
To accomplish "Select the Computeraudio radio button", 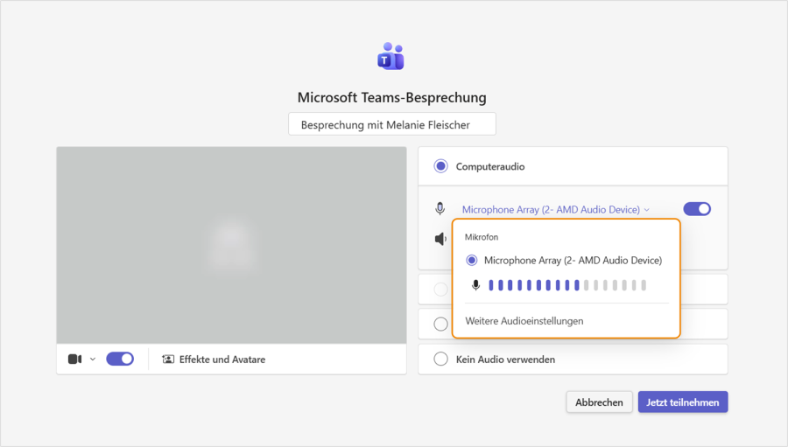I will tap(440, 166).
